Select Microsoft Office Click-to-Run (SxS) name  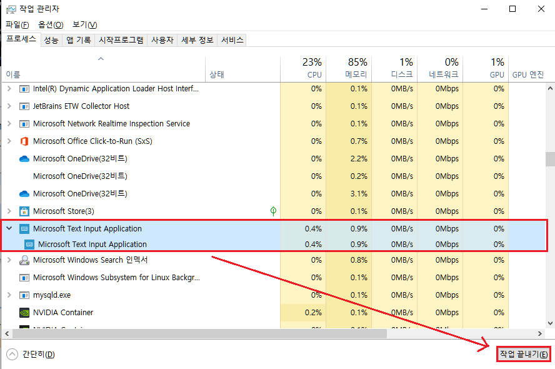tap(92, 141)
